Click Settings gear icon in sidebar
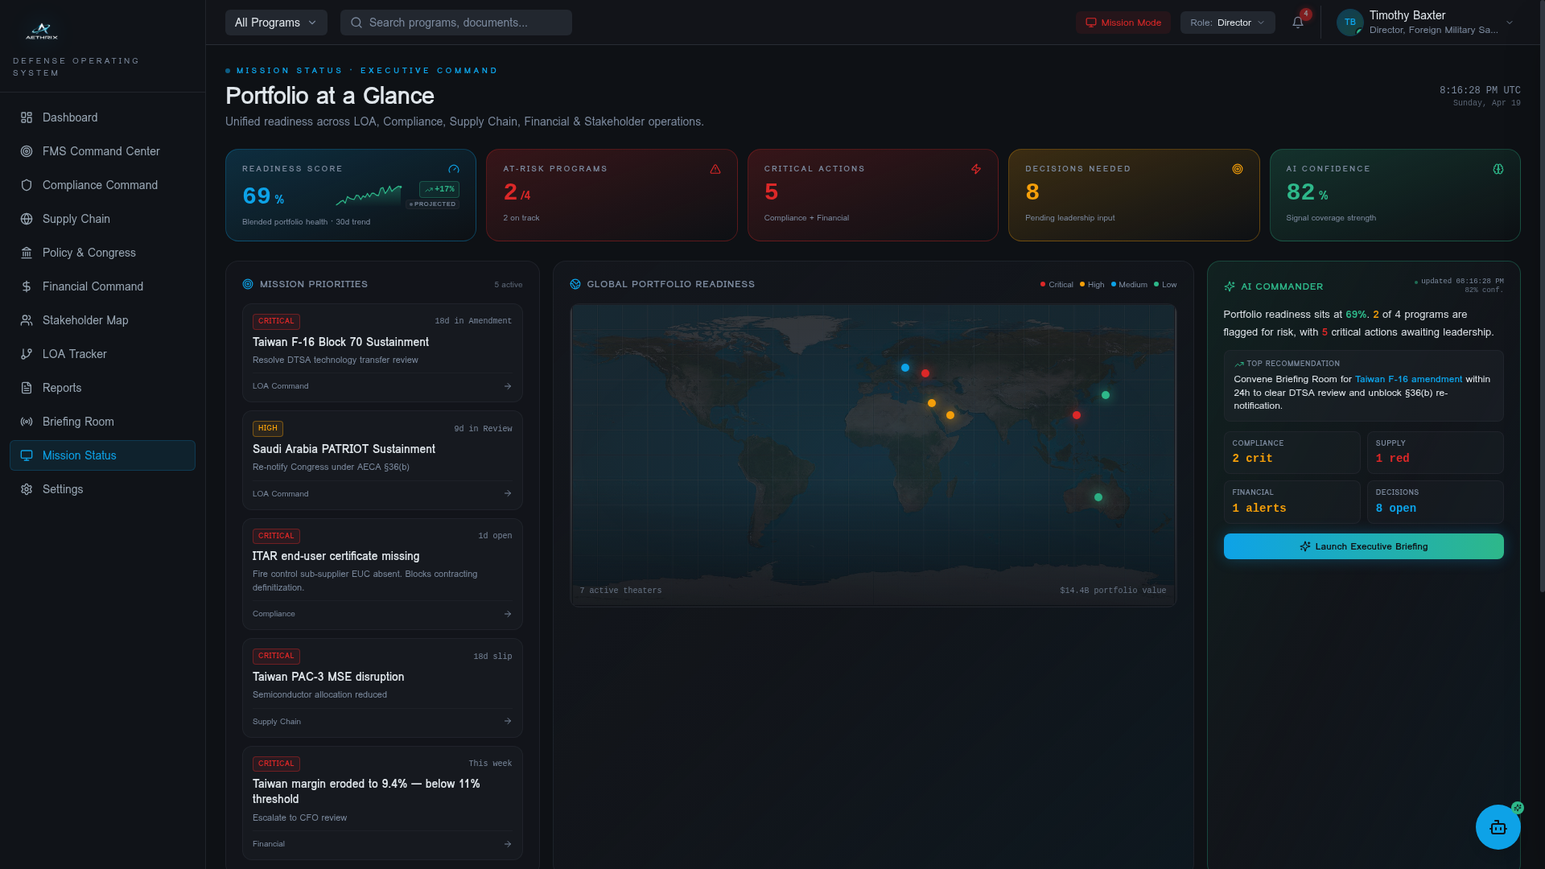This screenshot has width=1545, height=869. point(27,489)
